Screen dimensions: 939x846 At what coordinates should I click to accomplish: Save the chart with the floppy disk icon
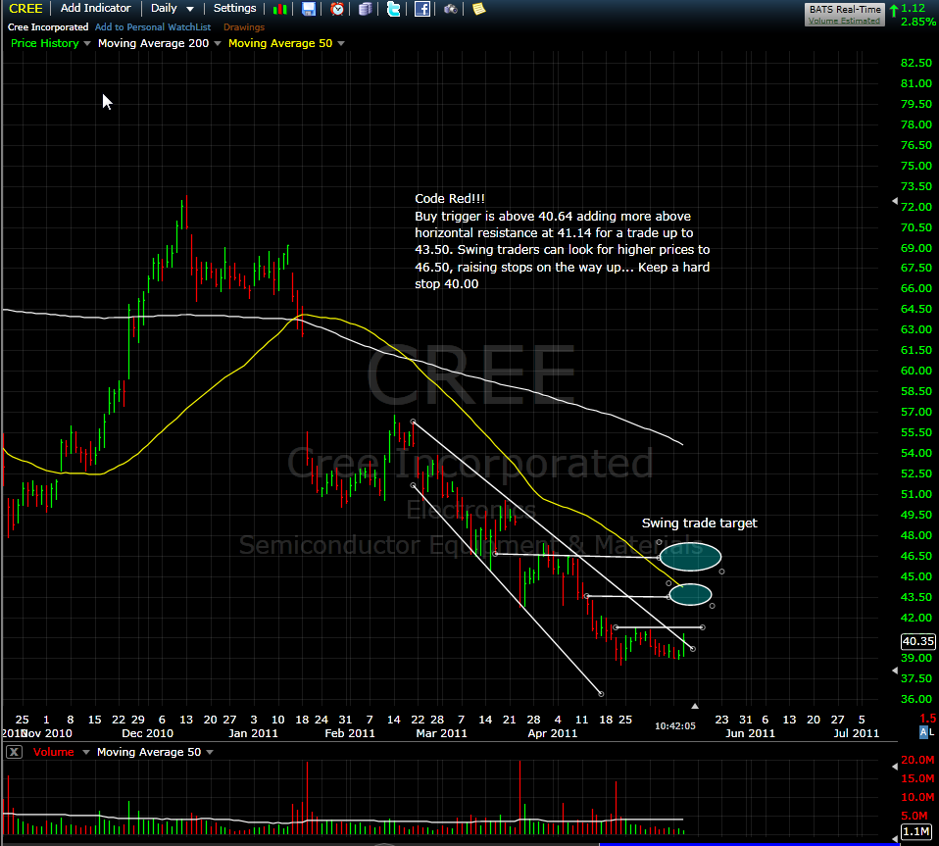pos(309,9)
